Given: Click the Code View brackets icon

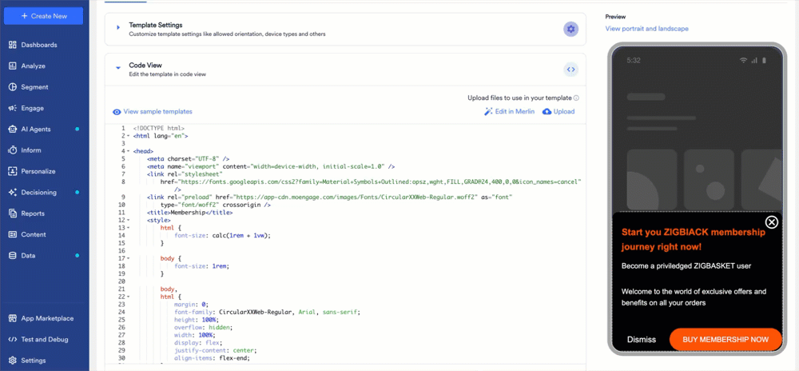Looking at the screenshot, I should coord(570,70).
